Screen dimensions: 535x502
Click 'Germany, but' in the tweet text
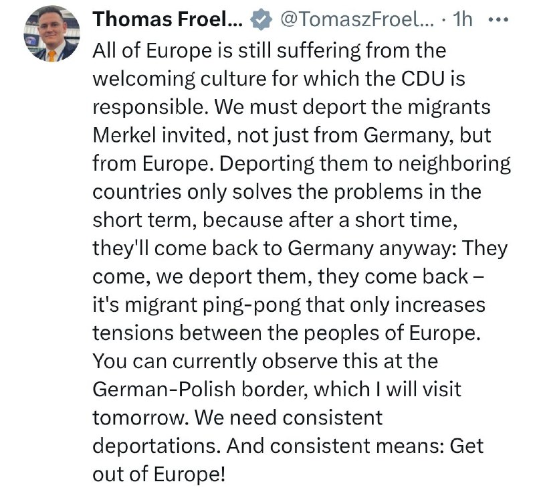[427, 136]
